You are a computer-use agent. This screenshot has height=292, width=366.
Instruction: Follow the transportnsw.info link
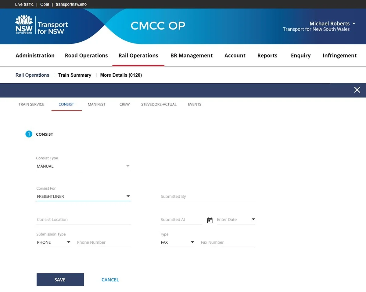point(71,4)
